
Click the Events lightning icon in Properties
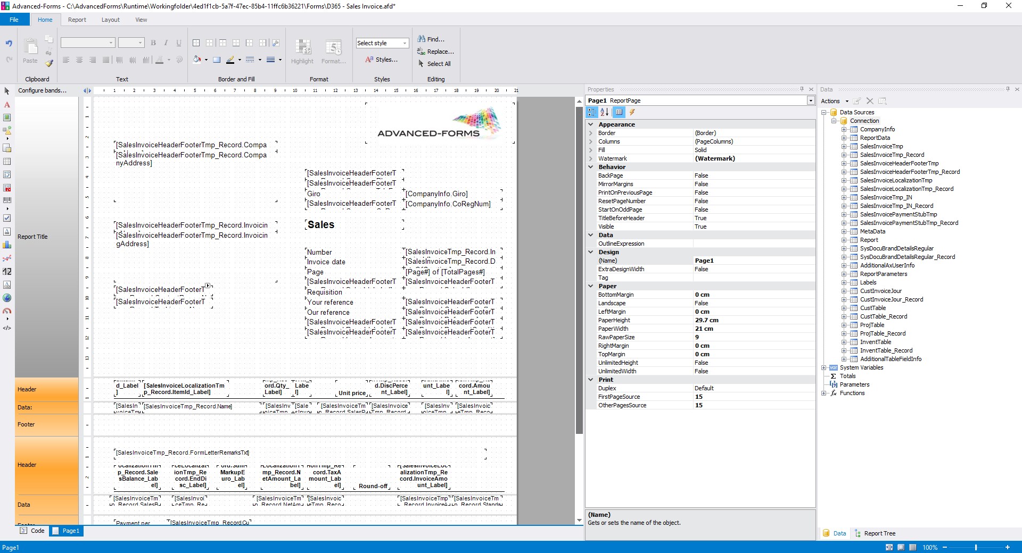[x=632, y=112]
